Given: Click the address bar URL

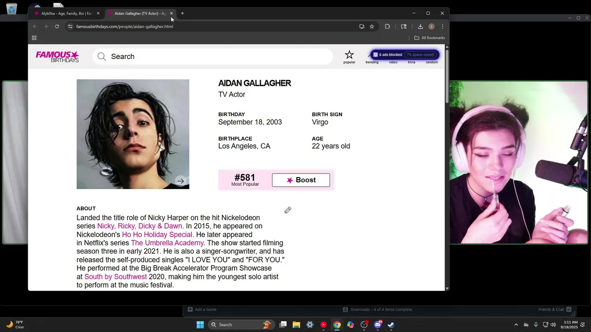Looking at the screenshot, I should point(125,26).
